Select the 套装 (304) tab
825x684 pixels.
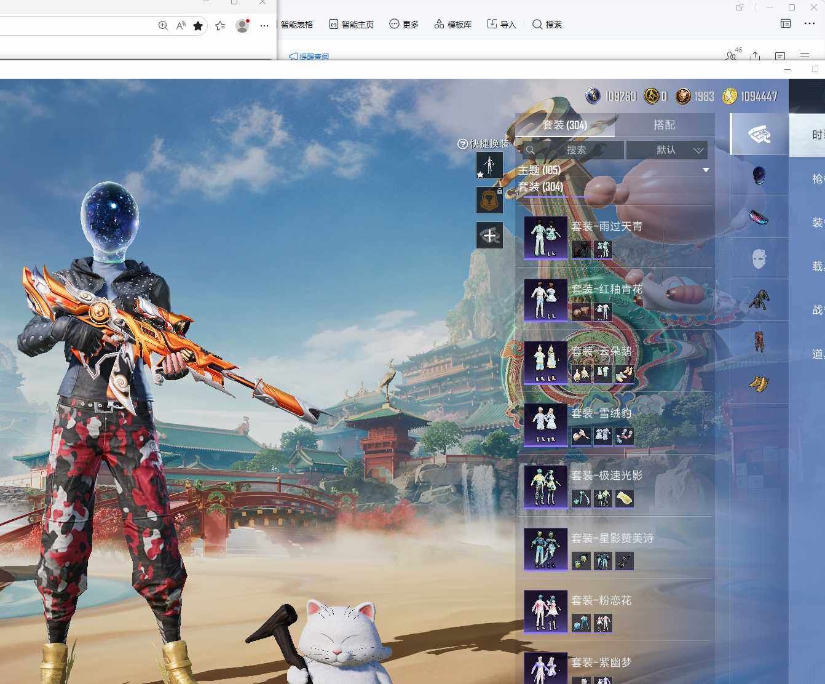564,125
